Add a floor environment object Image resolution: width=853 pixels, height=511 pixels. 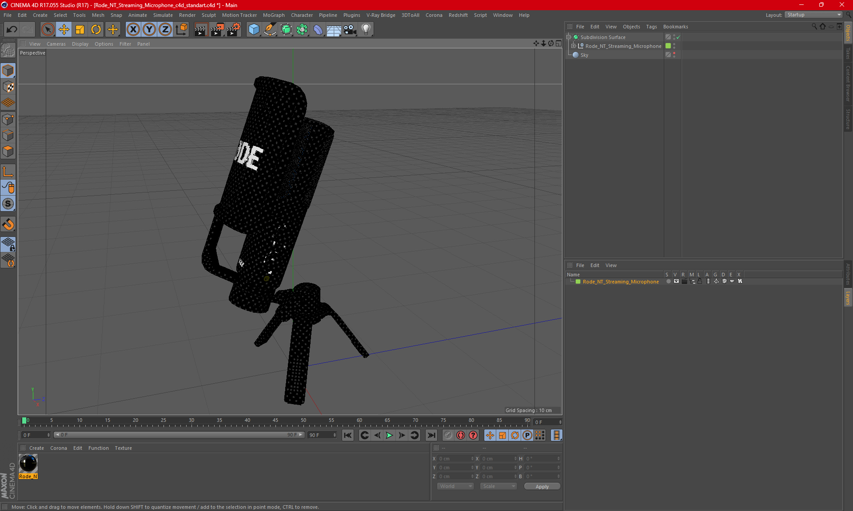point(334,29)
